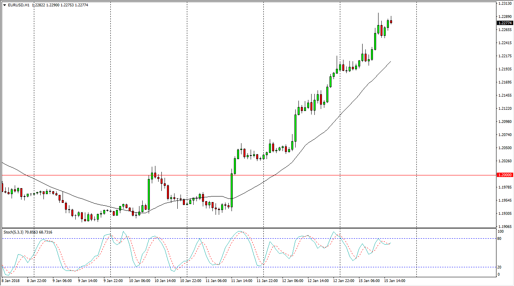Click the 1.23130 price on the scale
The image size is (514, 286).
pos(505,4)
